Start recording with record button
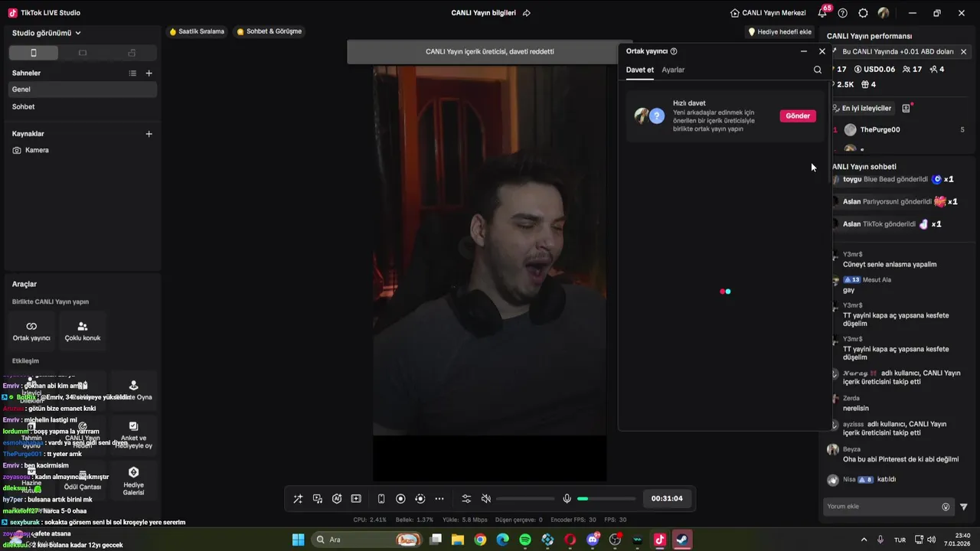Viewport: 980px width, 551px height. click(x=400, y=499)
